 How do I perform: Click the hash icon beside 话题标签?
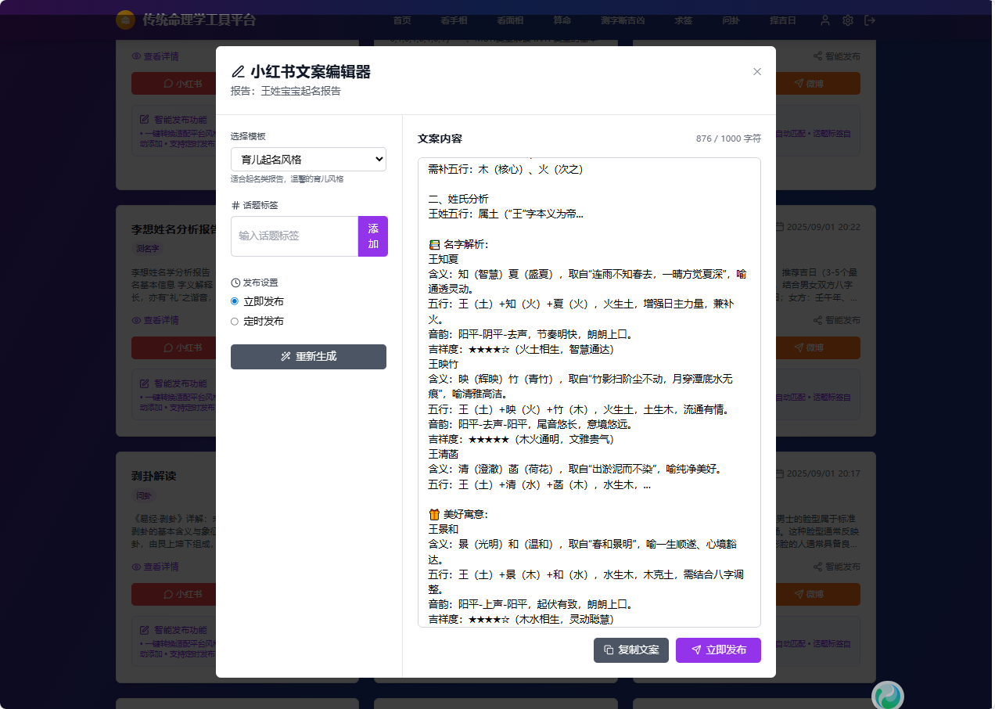click(x=235, y=205)
